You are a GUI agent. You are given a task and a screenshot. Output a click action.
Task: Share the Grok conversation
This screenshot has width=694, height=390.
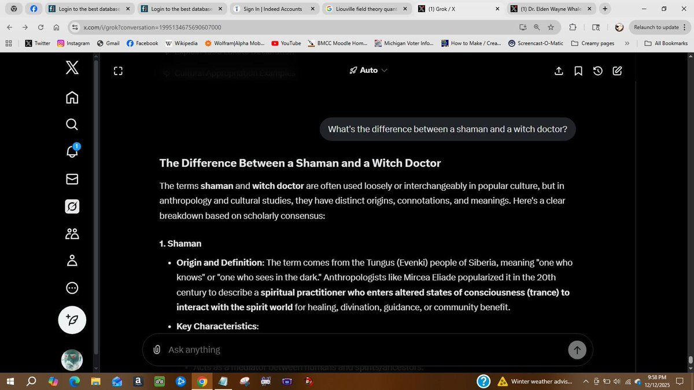(559, 70)
